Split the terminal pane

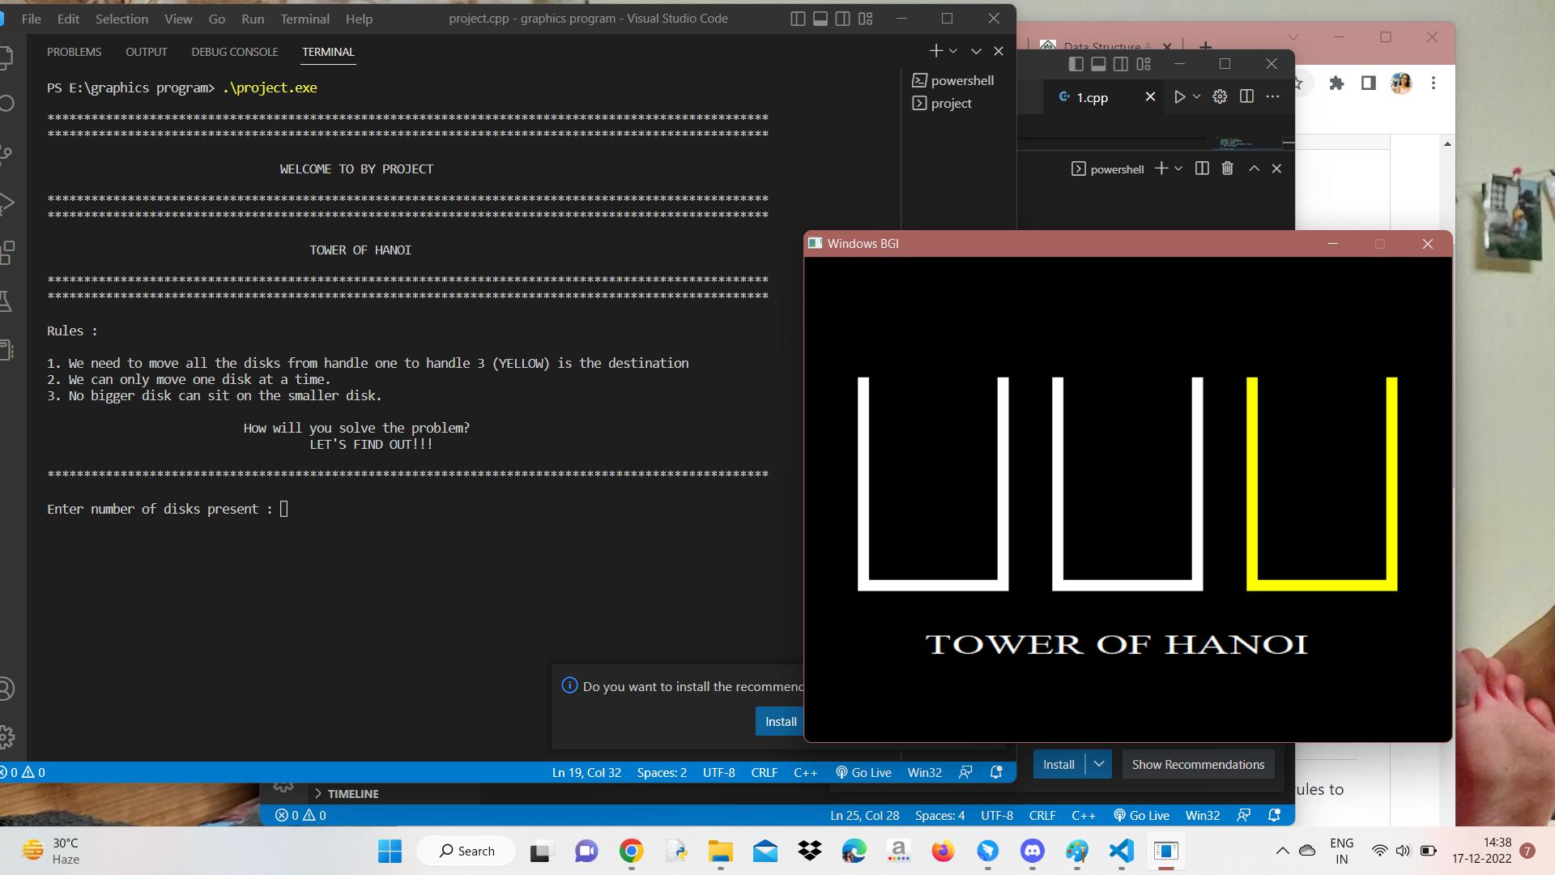[x=1202, y=169]
